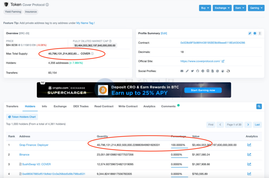The width and height of the screenshot is (269, 178).
Task: Open the Telegram social profile icon
Action: 202,71
